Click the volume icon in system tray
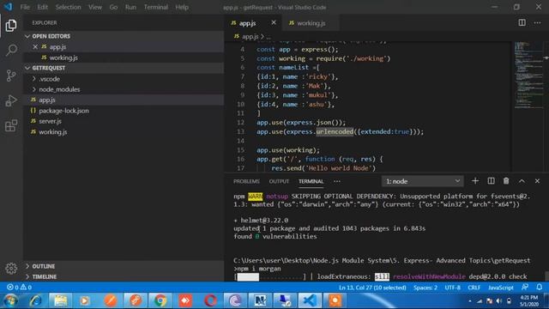The image size is (549, 309). [x=499, y=301]
